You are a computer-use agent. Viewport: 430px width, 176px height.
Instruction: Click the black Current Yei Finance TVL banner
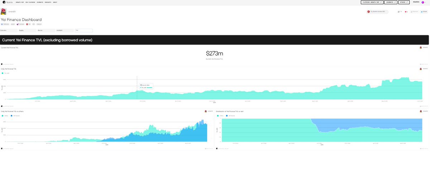[214, 40]
